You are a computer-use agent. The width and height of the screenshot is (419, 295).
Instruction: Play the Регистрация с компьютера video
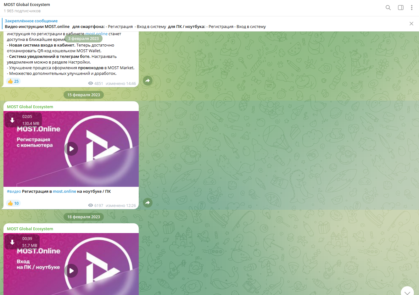(71, 149)
